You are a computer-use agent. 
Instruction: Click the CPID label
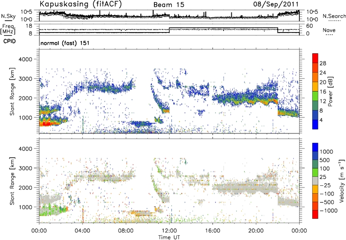pos(10,41)
